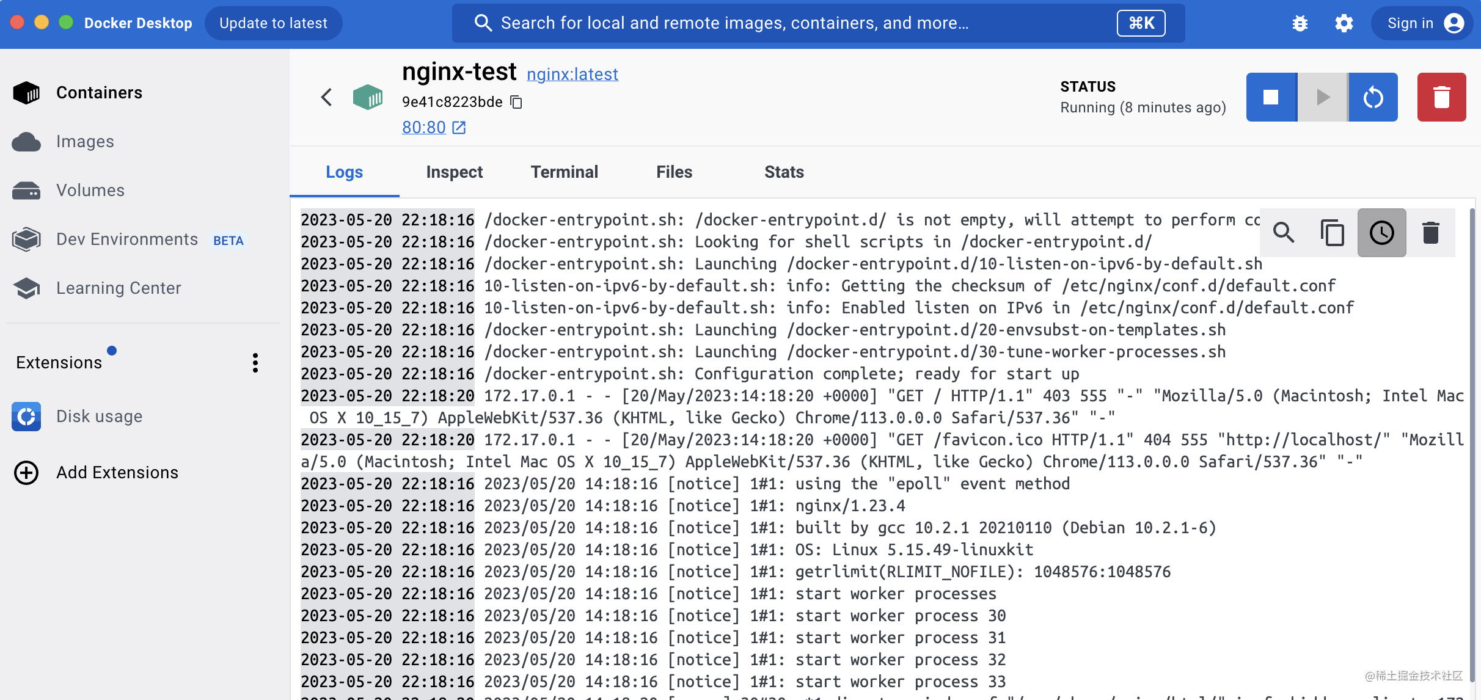The width and height of the screenshot is (1481, 700).
Task: Click the restart container button
Action: (1373, 97)
